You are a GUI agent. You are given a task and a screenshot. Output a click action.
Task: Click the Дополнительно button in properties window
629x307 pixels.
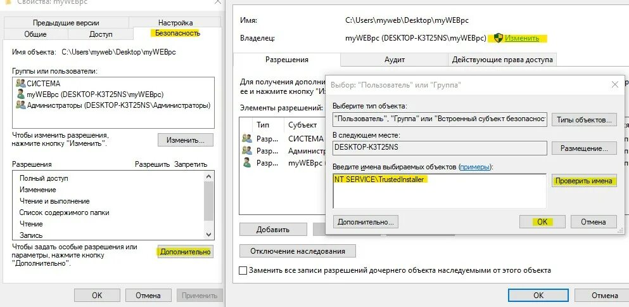(x=186, y=252)
